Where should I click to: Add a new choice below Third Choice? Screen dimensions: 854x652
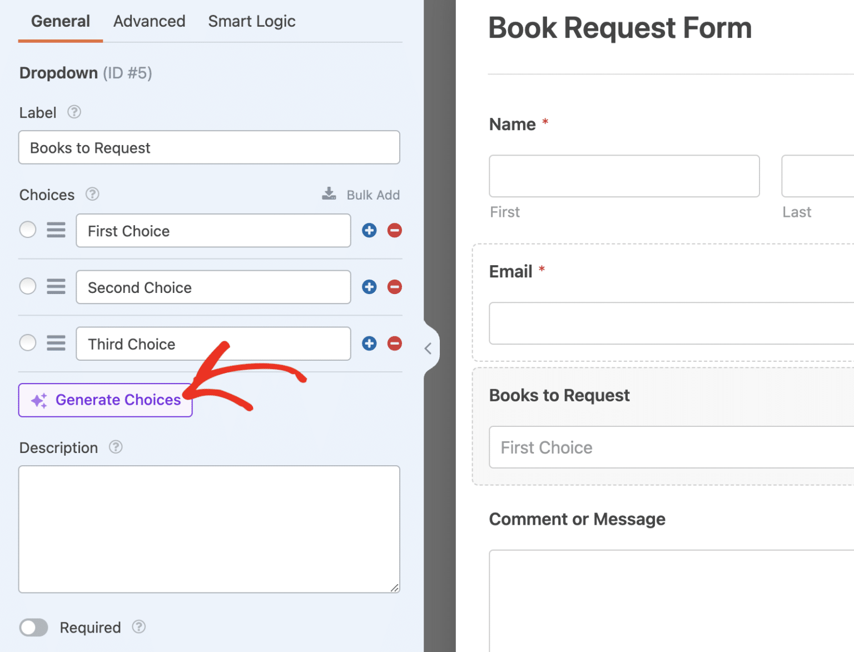(x=369, y=344)
